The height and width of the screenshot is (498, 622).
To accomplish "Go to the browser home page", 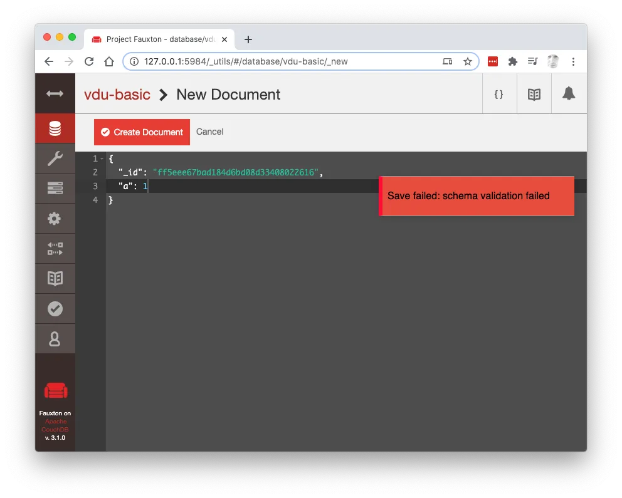I will coord(109,61).
